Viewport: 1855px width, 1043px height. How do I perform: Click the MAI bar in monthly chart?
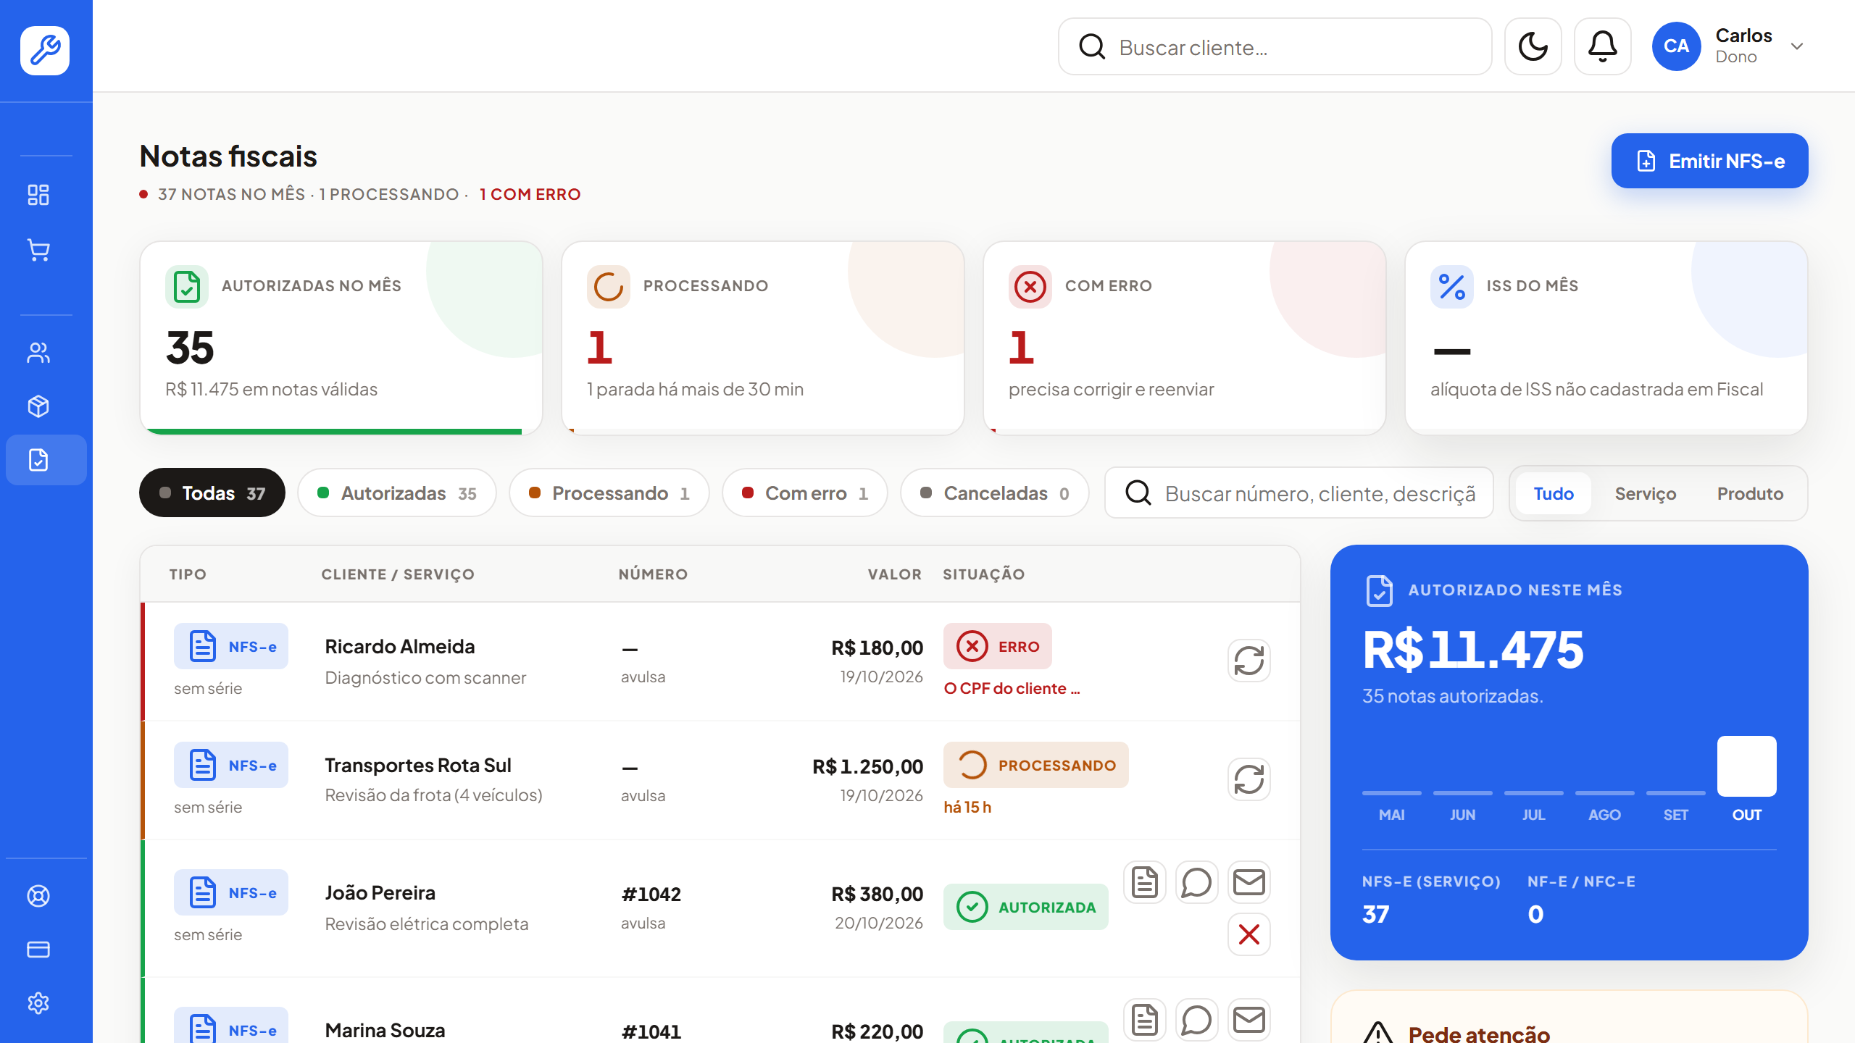[x=1391, y=793]
